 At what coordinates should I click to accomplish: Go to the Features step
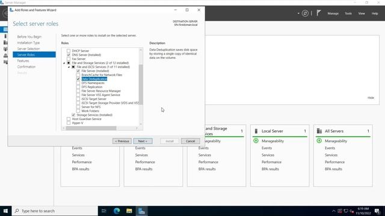(23, 61)
